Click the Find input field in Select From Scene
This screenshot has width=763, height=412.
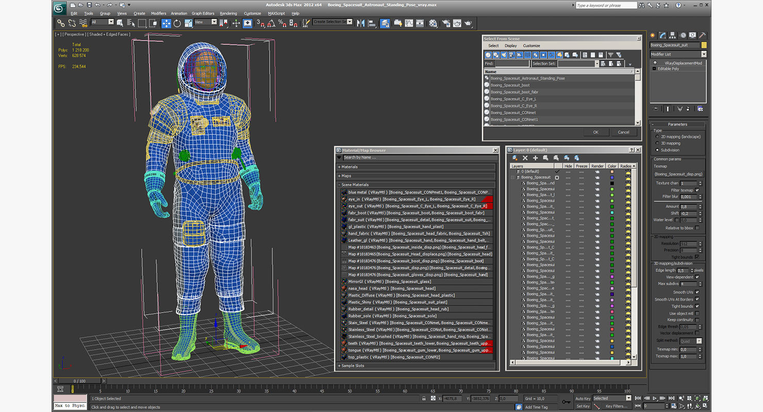point(512,63)
